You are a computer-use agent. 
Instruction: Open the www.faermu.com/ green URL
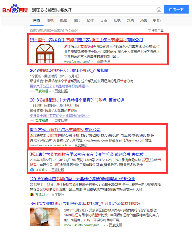77,62
